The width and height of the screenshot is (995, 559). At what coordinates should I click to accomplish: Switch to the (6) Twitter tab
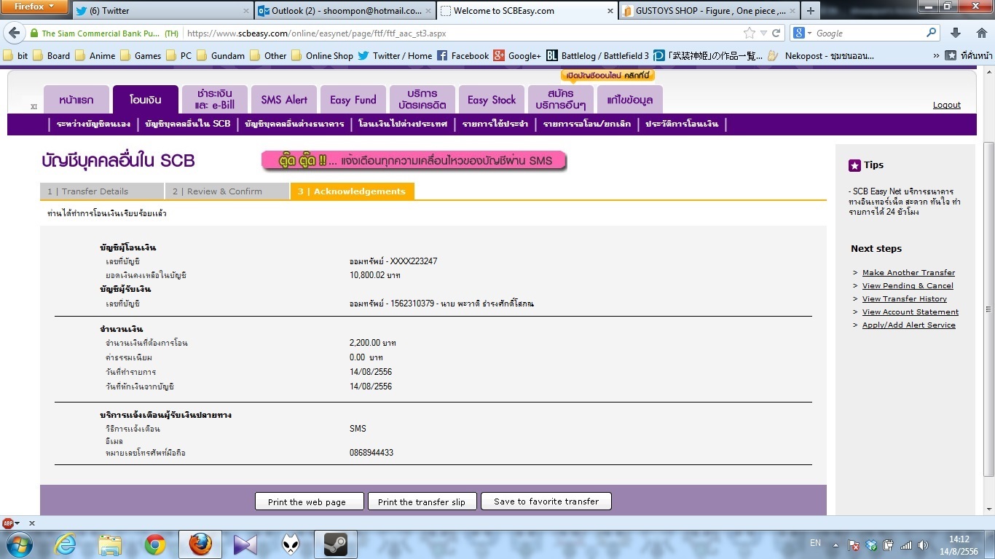[x=161, y=11]
